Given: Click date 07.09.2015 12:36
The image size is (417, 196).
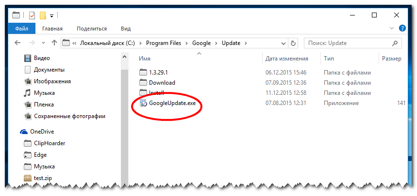Looking at the screenshot, I should 286,83.
